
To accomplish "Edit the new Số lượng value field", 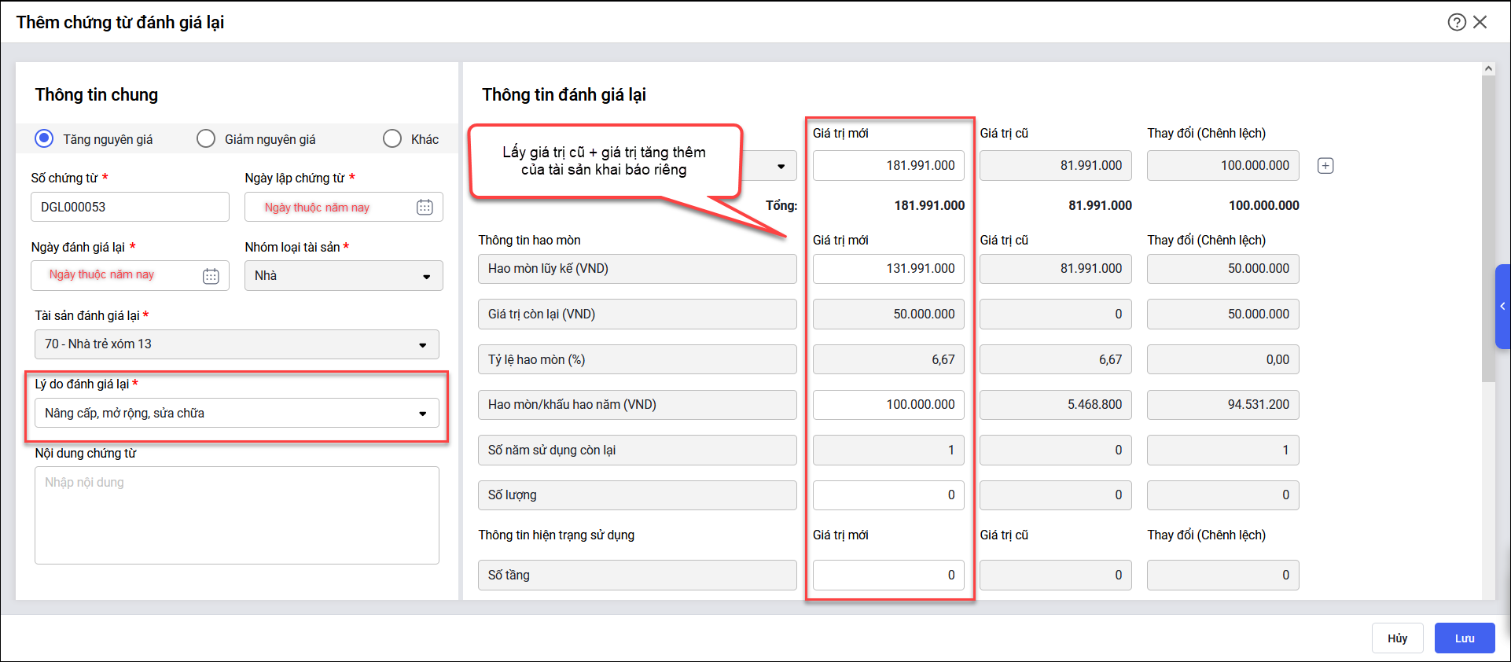I will pos(888,495).
